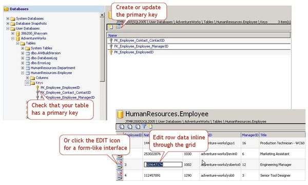Collapse the AdventureWorks database node

point(13,38)
